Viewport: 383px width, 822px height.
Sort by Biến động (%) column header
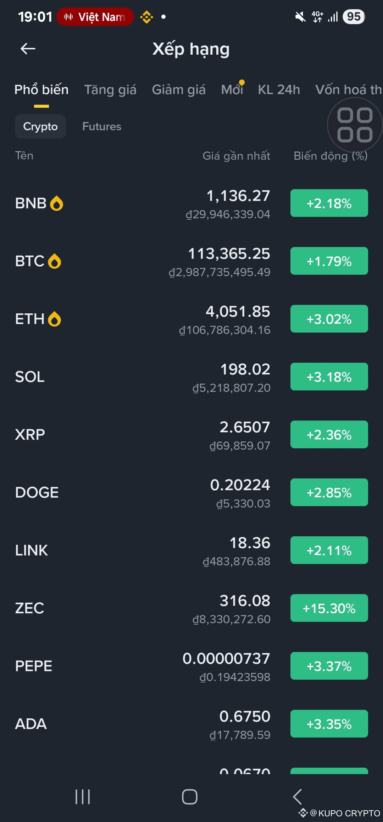point(331,156)
